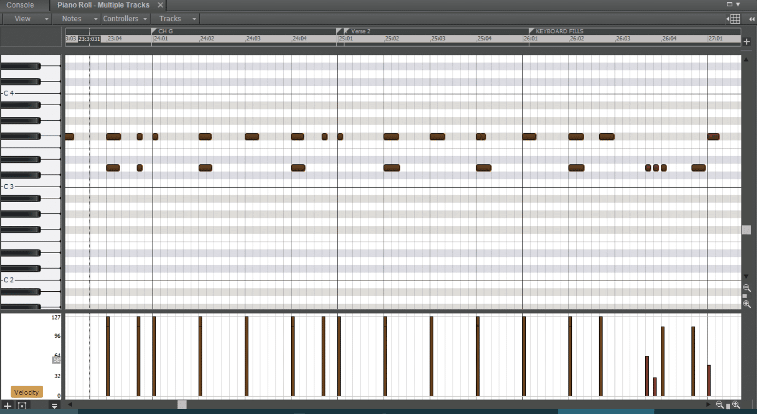Image resolution: width=757 pixels, height=414 pixels.
Task: Click the plus icon right of timeline ruler
Action: [747, 42]
